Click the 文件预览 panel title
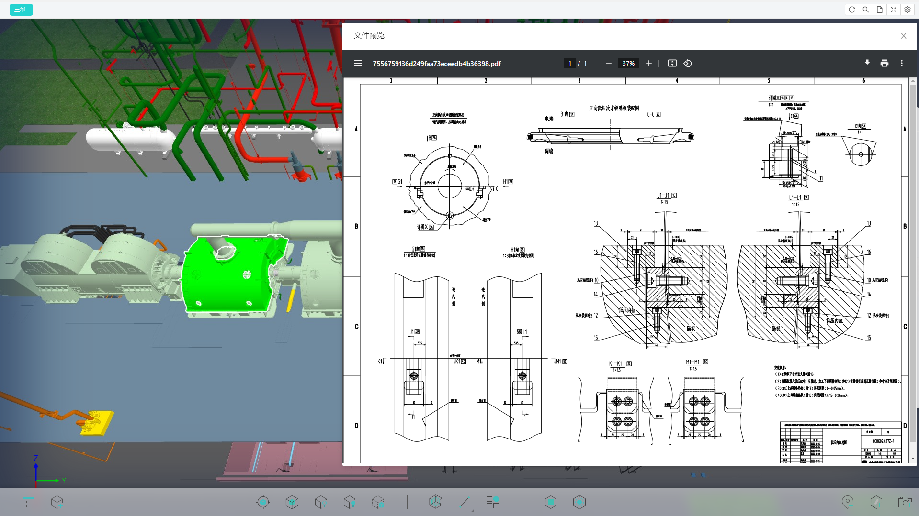The width and height of the screenshot is (919, 516). pos(369,36)
